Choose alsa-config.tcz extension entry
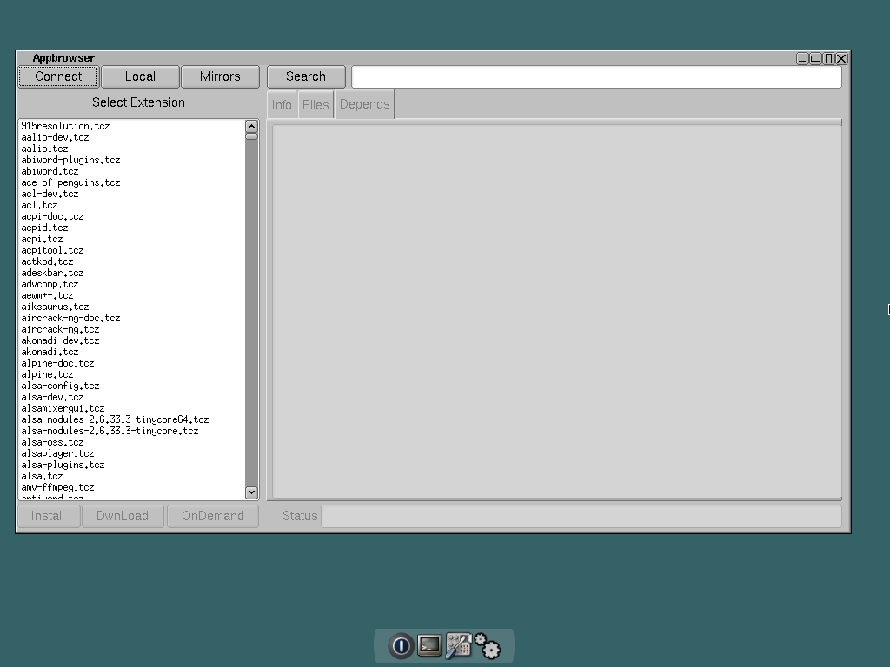The width and height of the screenshot is (890, 667). (60, 386)
